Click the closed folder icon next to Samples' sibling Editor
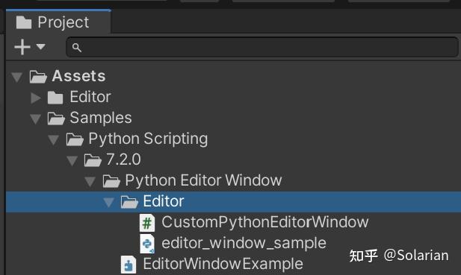 click(x=55, y=98)
